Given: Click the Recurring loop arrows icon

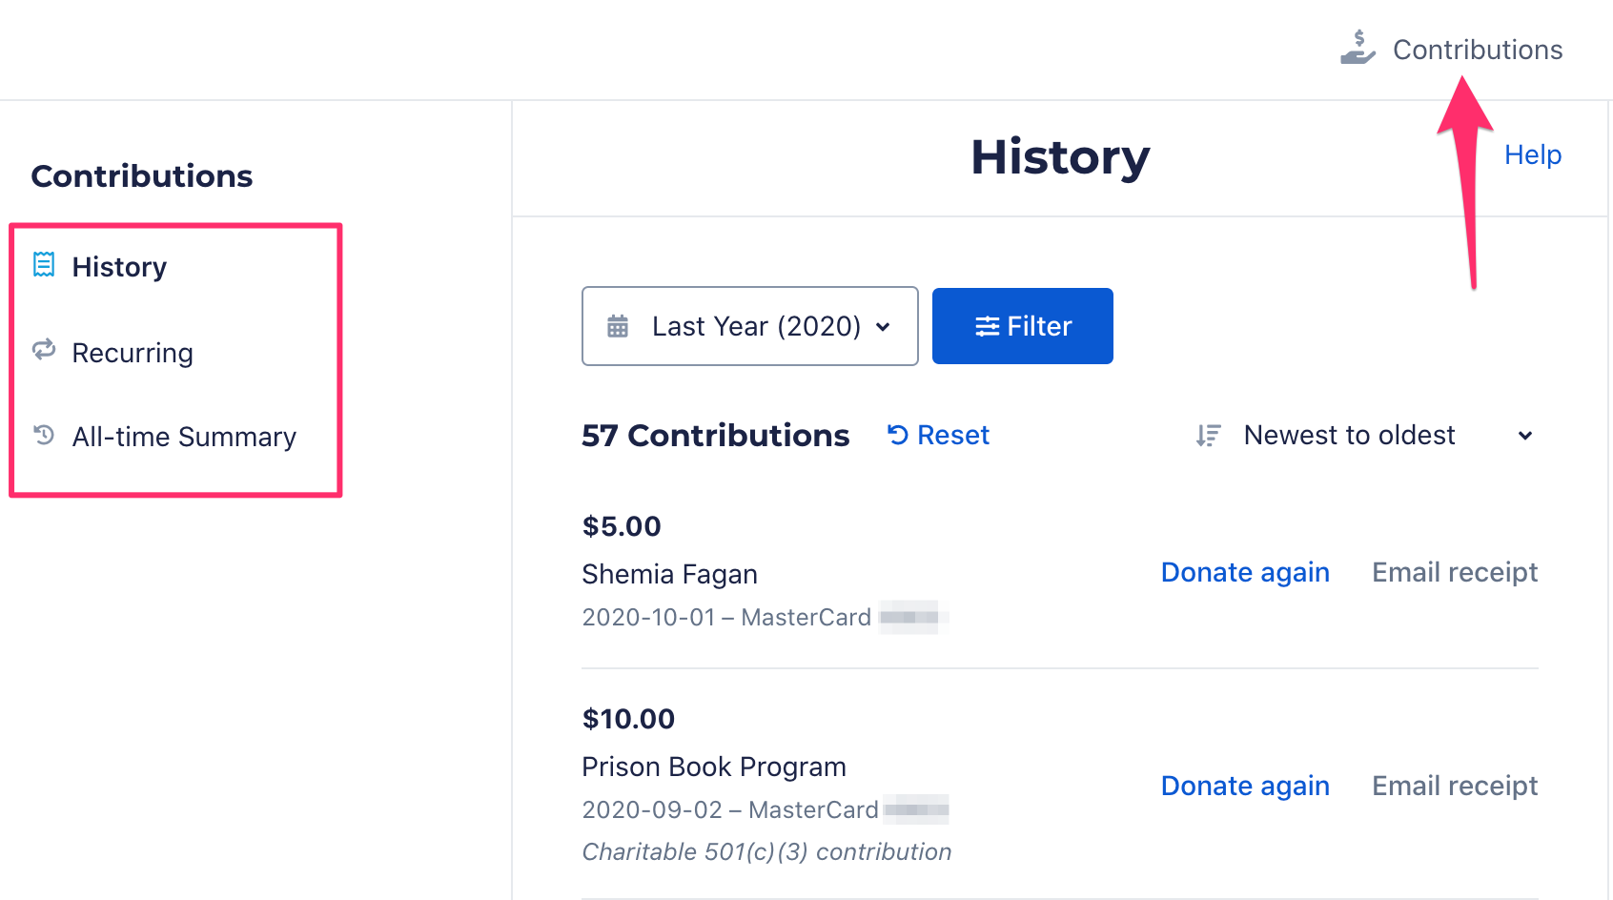Looking at the screenshot, I should 44,350.
